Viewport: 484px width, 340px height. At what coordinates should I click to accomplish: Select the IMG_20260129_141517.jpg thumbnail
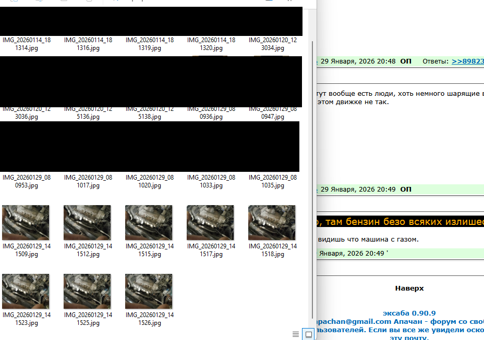point(211,222)
